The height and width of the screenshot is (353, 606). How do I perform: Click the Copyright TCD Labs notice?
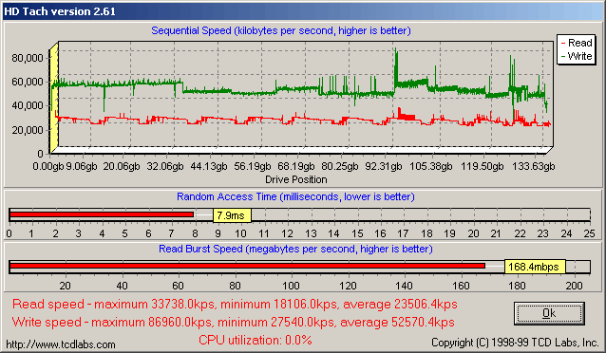[515, 343]
